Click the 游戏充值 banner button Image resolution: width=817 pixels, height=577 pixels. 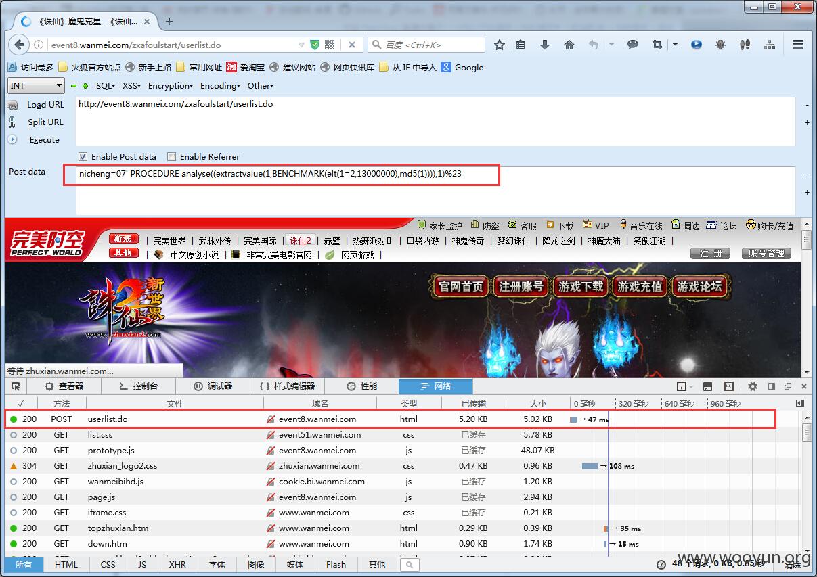click(640, 286)
